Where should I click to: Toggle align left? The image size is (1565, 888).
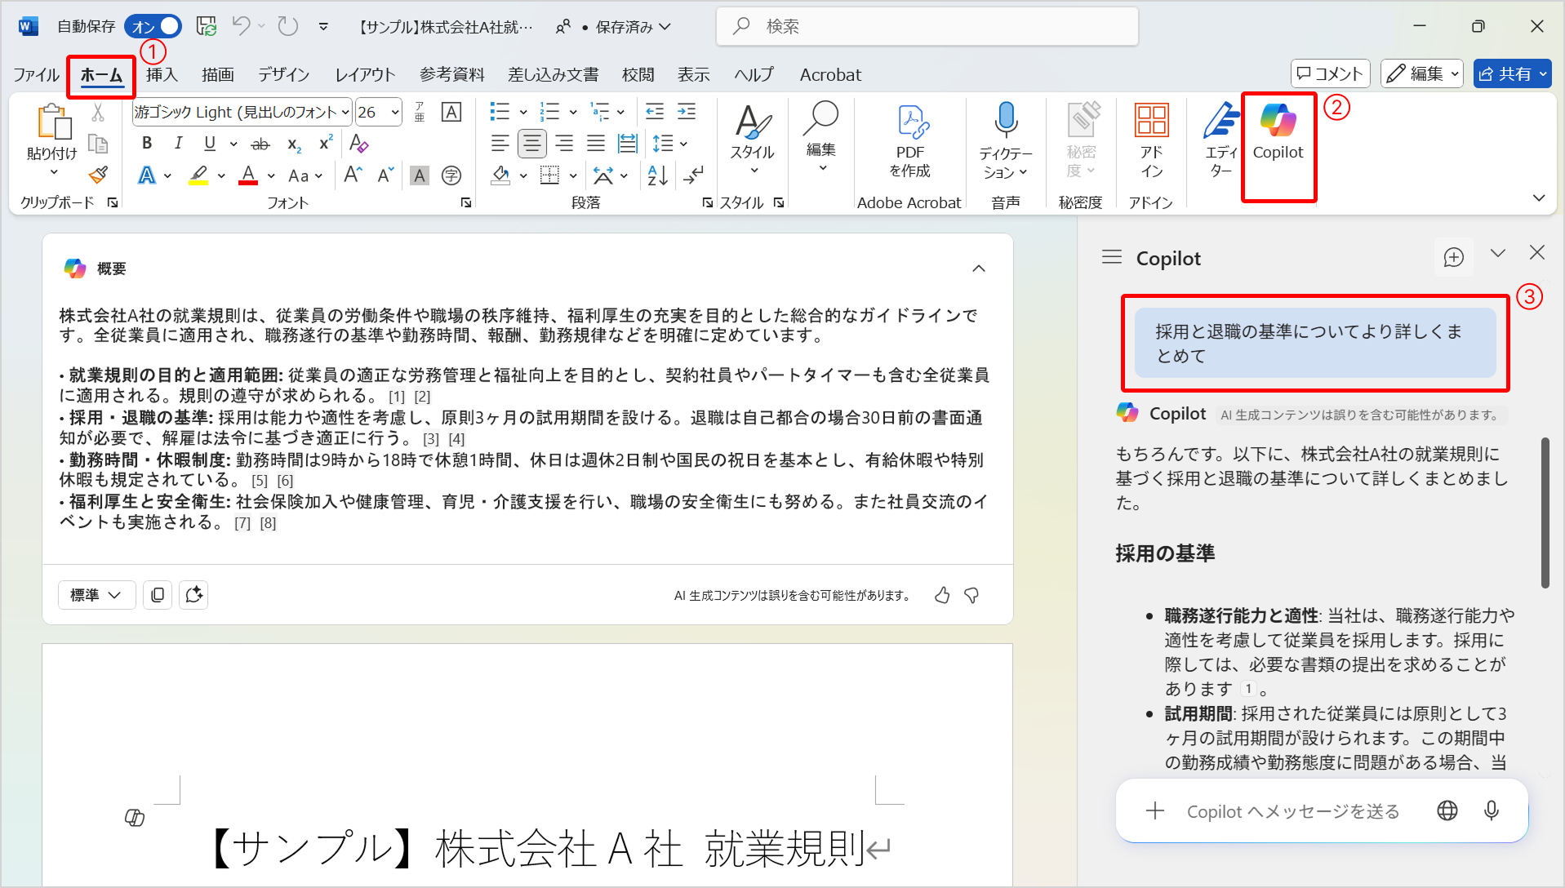(x=500, y=144)
